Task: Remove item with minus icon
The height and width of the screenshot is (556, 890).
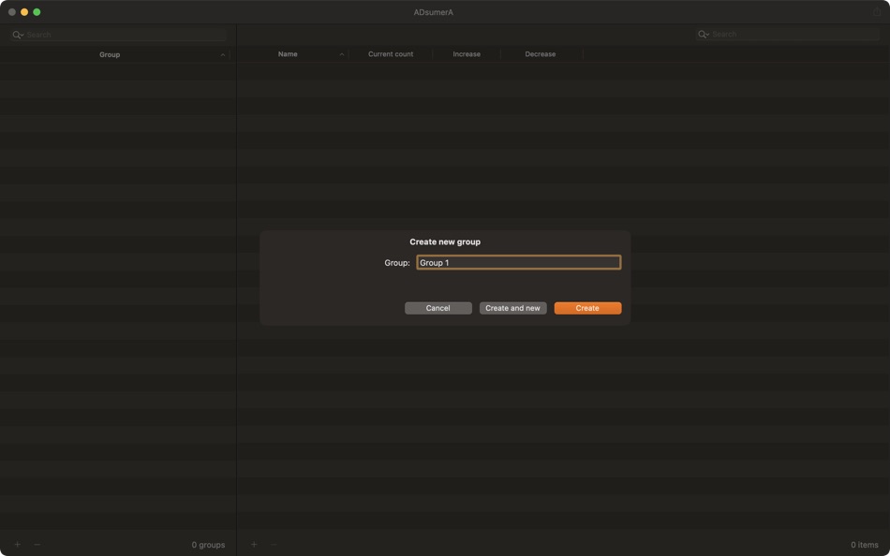Action: (x=274, y=545)
